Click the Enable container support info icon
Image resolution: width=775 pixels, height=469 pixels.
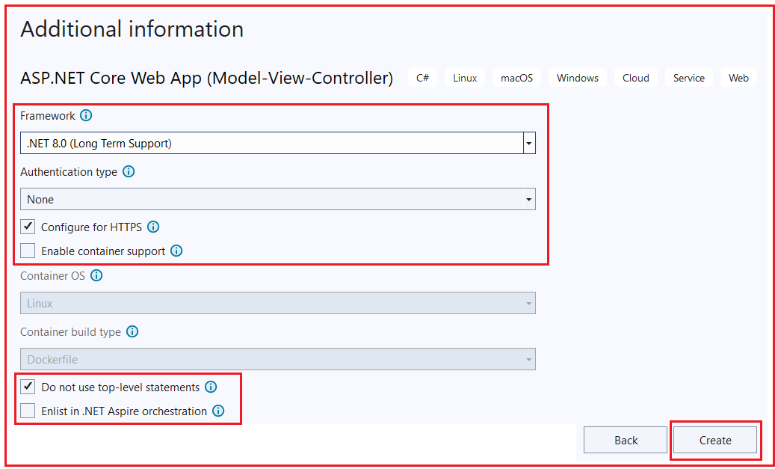[x=176, y=251]
